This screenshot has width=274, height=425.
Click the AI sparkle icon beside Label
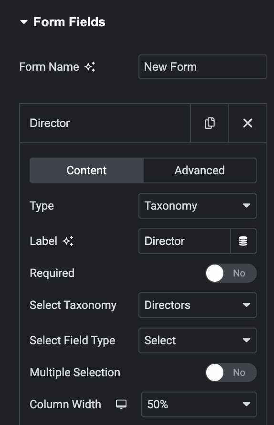pyautogui.click(x=68, y=241)
